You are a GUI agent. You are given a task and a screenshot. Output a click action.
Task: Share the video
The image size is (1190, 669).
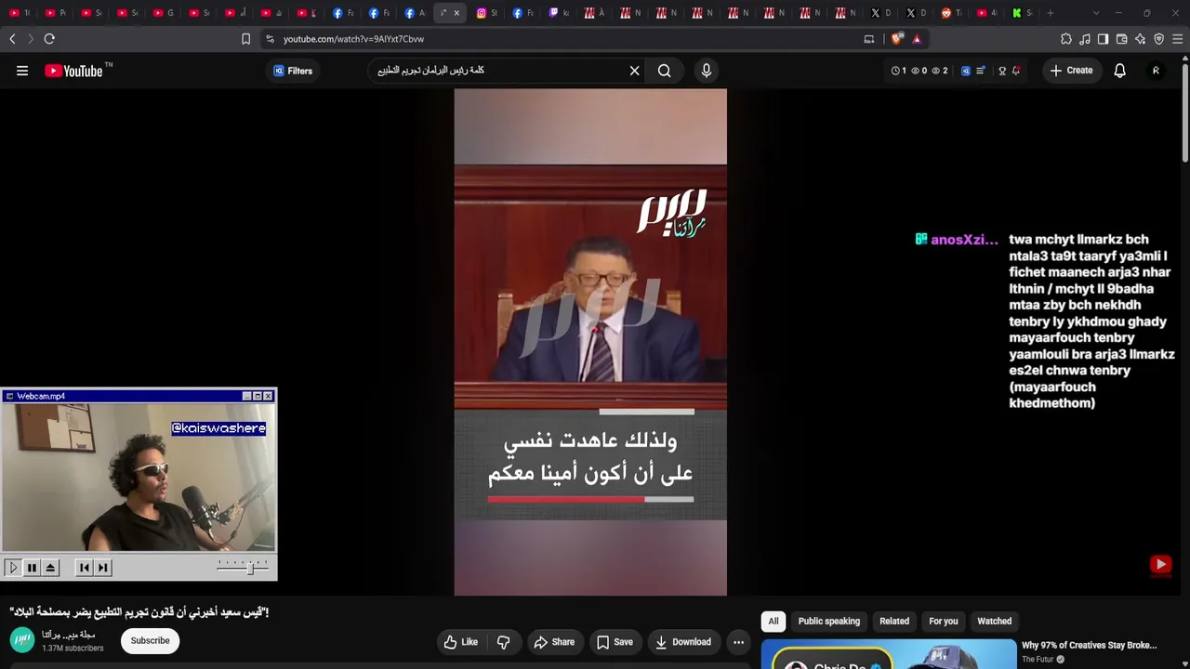click(x=554, y=642)
